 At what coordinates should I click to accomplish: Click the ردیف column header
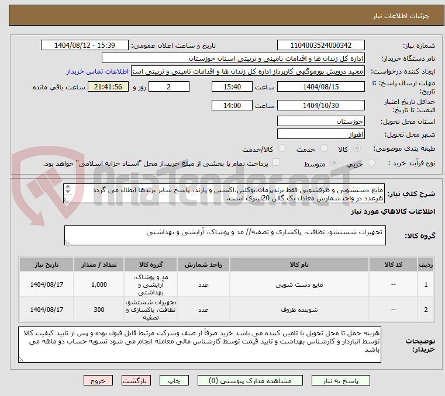pos(426,265)
